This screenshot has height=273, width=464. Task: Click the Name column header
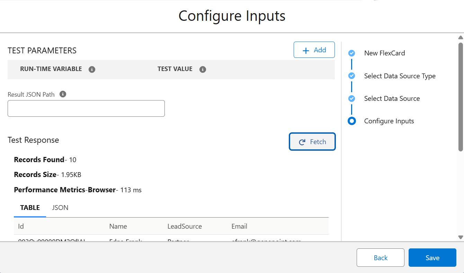118,227
